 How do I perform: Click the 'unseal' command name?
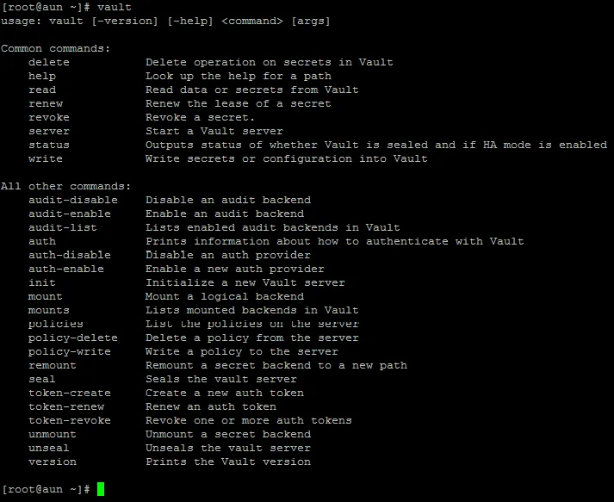pyautogui.click(x=48, y=448)
